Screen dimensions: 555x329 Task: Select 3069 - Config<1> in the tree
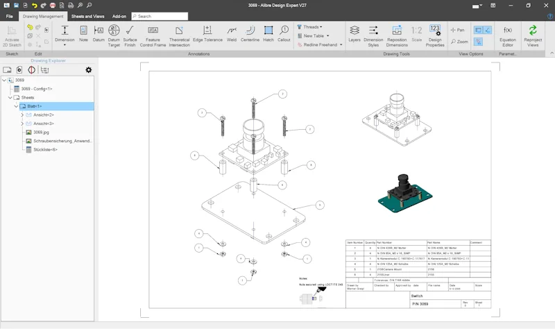37,89
